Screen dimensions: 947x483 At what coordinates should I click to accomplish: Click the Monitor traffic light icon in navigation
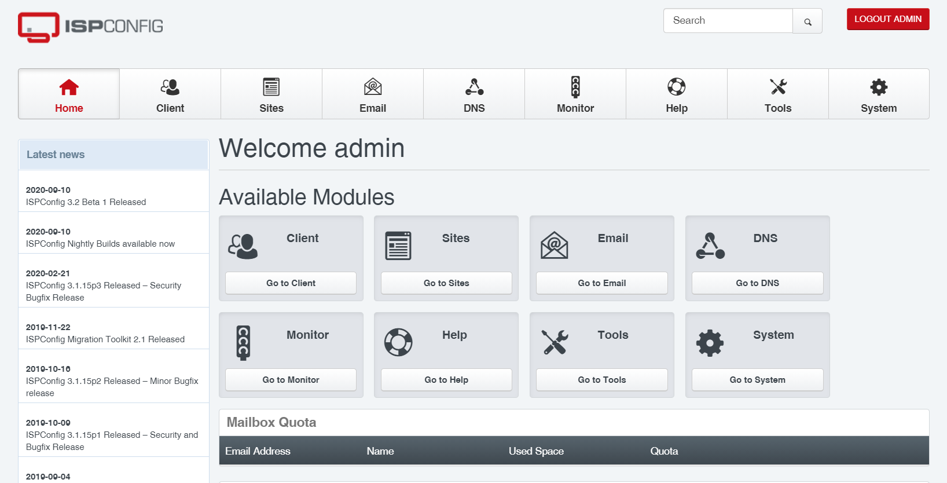[x=575, y=87]
